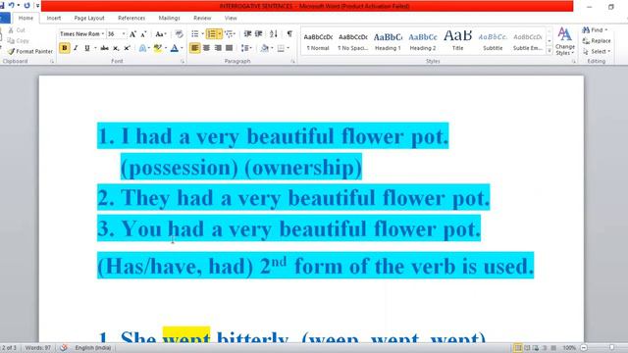Click Decrease Indent icon
This screenshot has width=628, height=353.
pos(247,34)
